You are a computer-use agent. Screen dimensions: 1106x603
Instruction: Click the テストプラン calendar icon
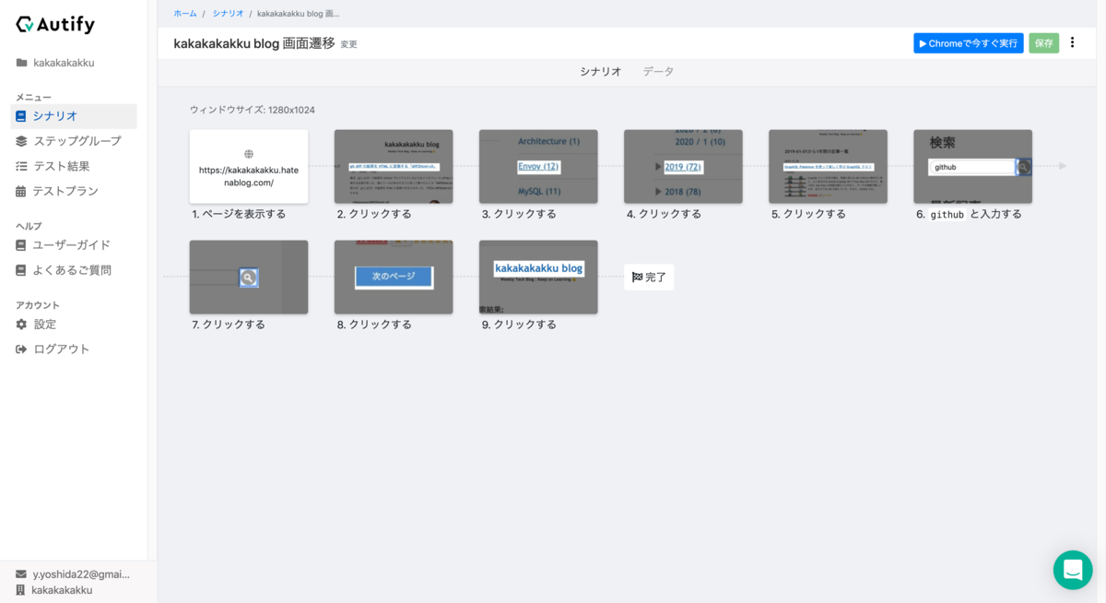coord(21,191)
